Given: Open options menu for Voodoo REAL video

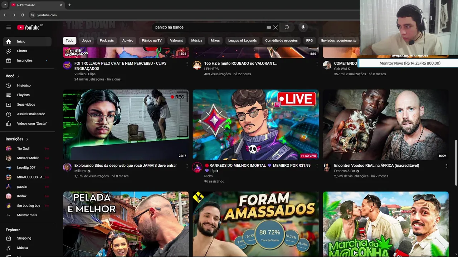Looking at the screenshot, I should click(x=447, y=166).
